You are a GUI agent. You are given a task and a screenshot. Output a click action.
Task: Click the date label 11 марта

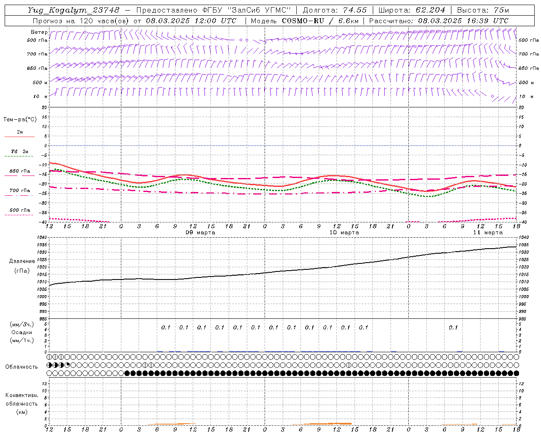(x=488, y=233)
